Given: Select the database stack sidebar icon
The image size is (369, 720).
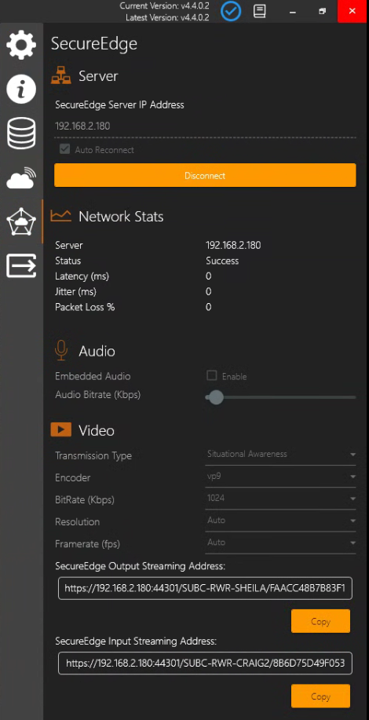Looking at the screenshot, I should (21, 133).
